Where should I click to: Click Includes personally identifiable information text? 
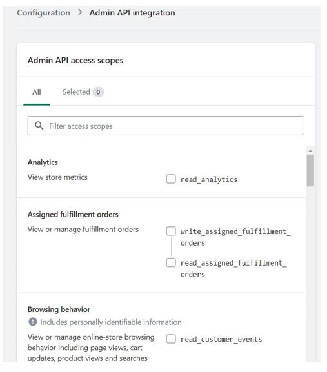click(111, 322)
